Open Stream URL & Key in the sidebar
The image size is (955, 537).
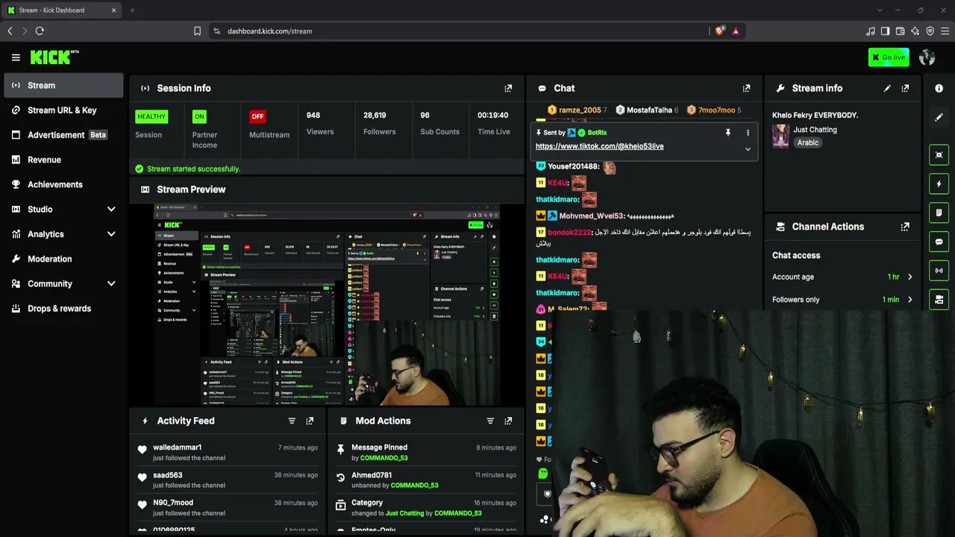click(x=63, y=110)
